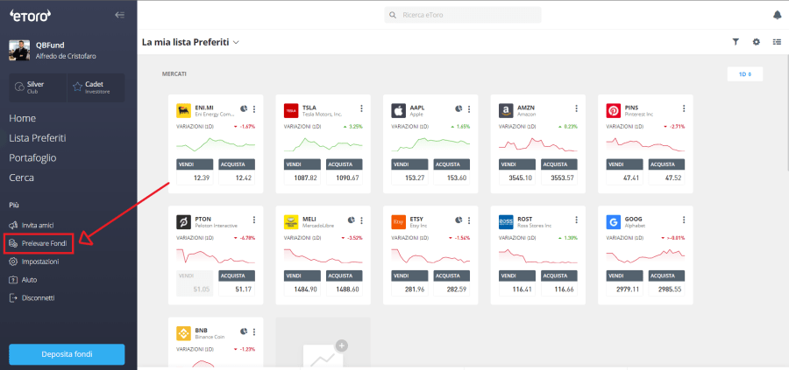
Task: Open Aiuto in sidebar
Action: pos(23,280)
